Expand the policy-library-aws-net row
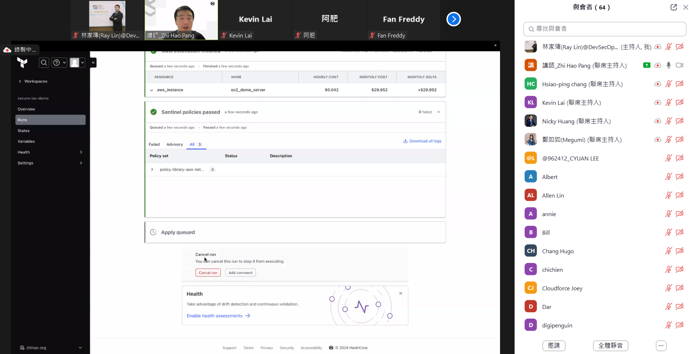Viewport: 689px width, 354px height. pyautogui.click(x=152, y=170)
